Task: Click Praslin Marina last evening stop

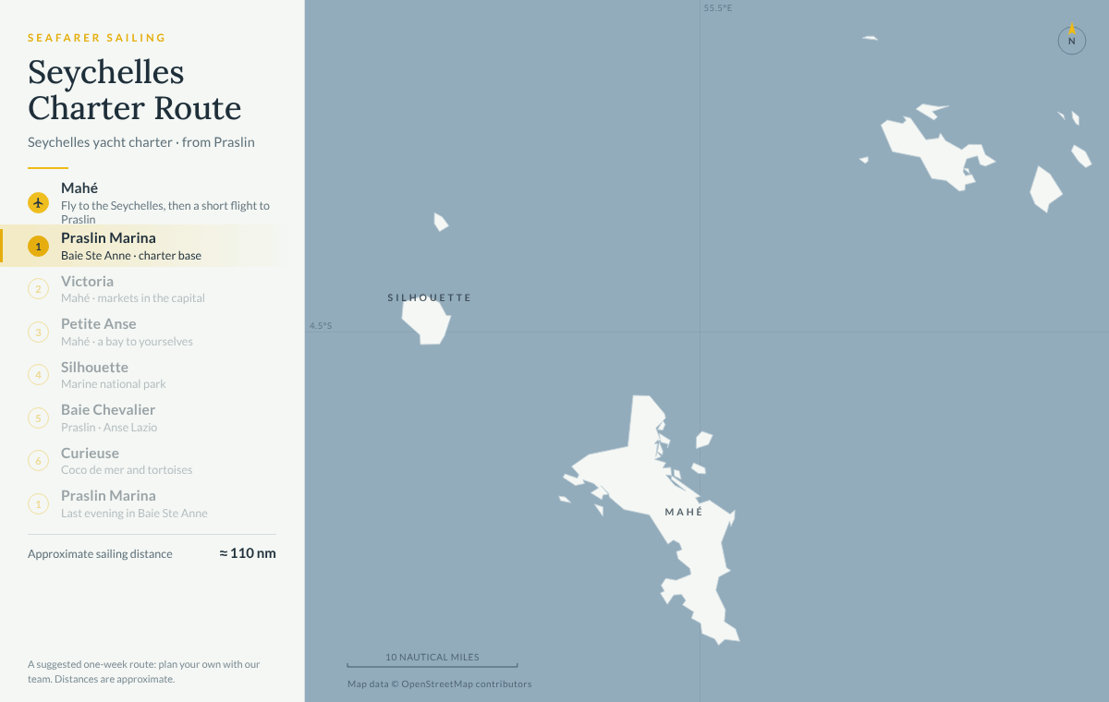Action: click(152, 503)
